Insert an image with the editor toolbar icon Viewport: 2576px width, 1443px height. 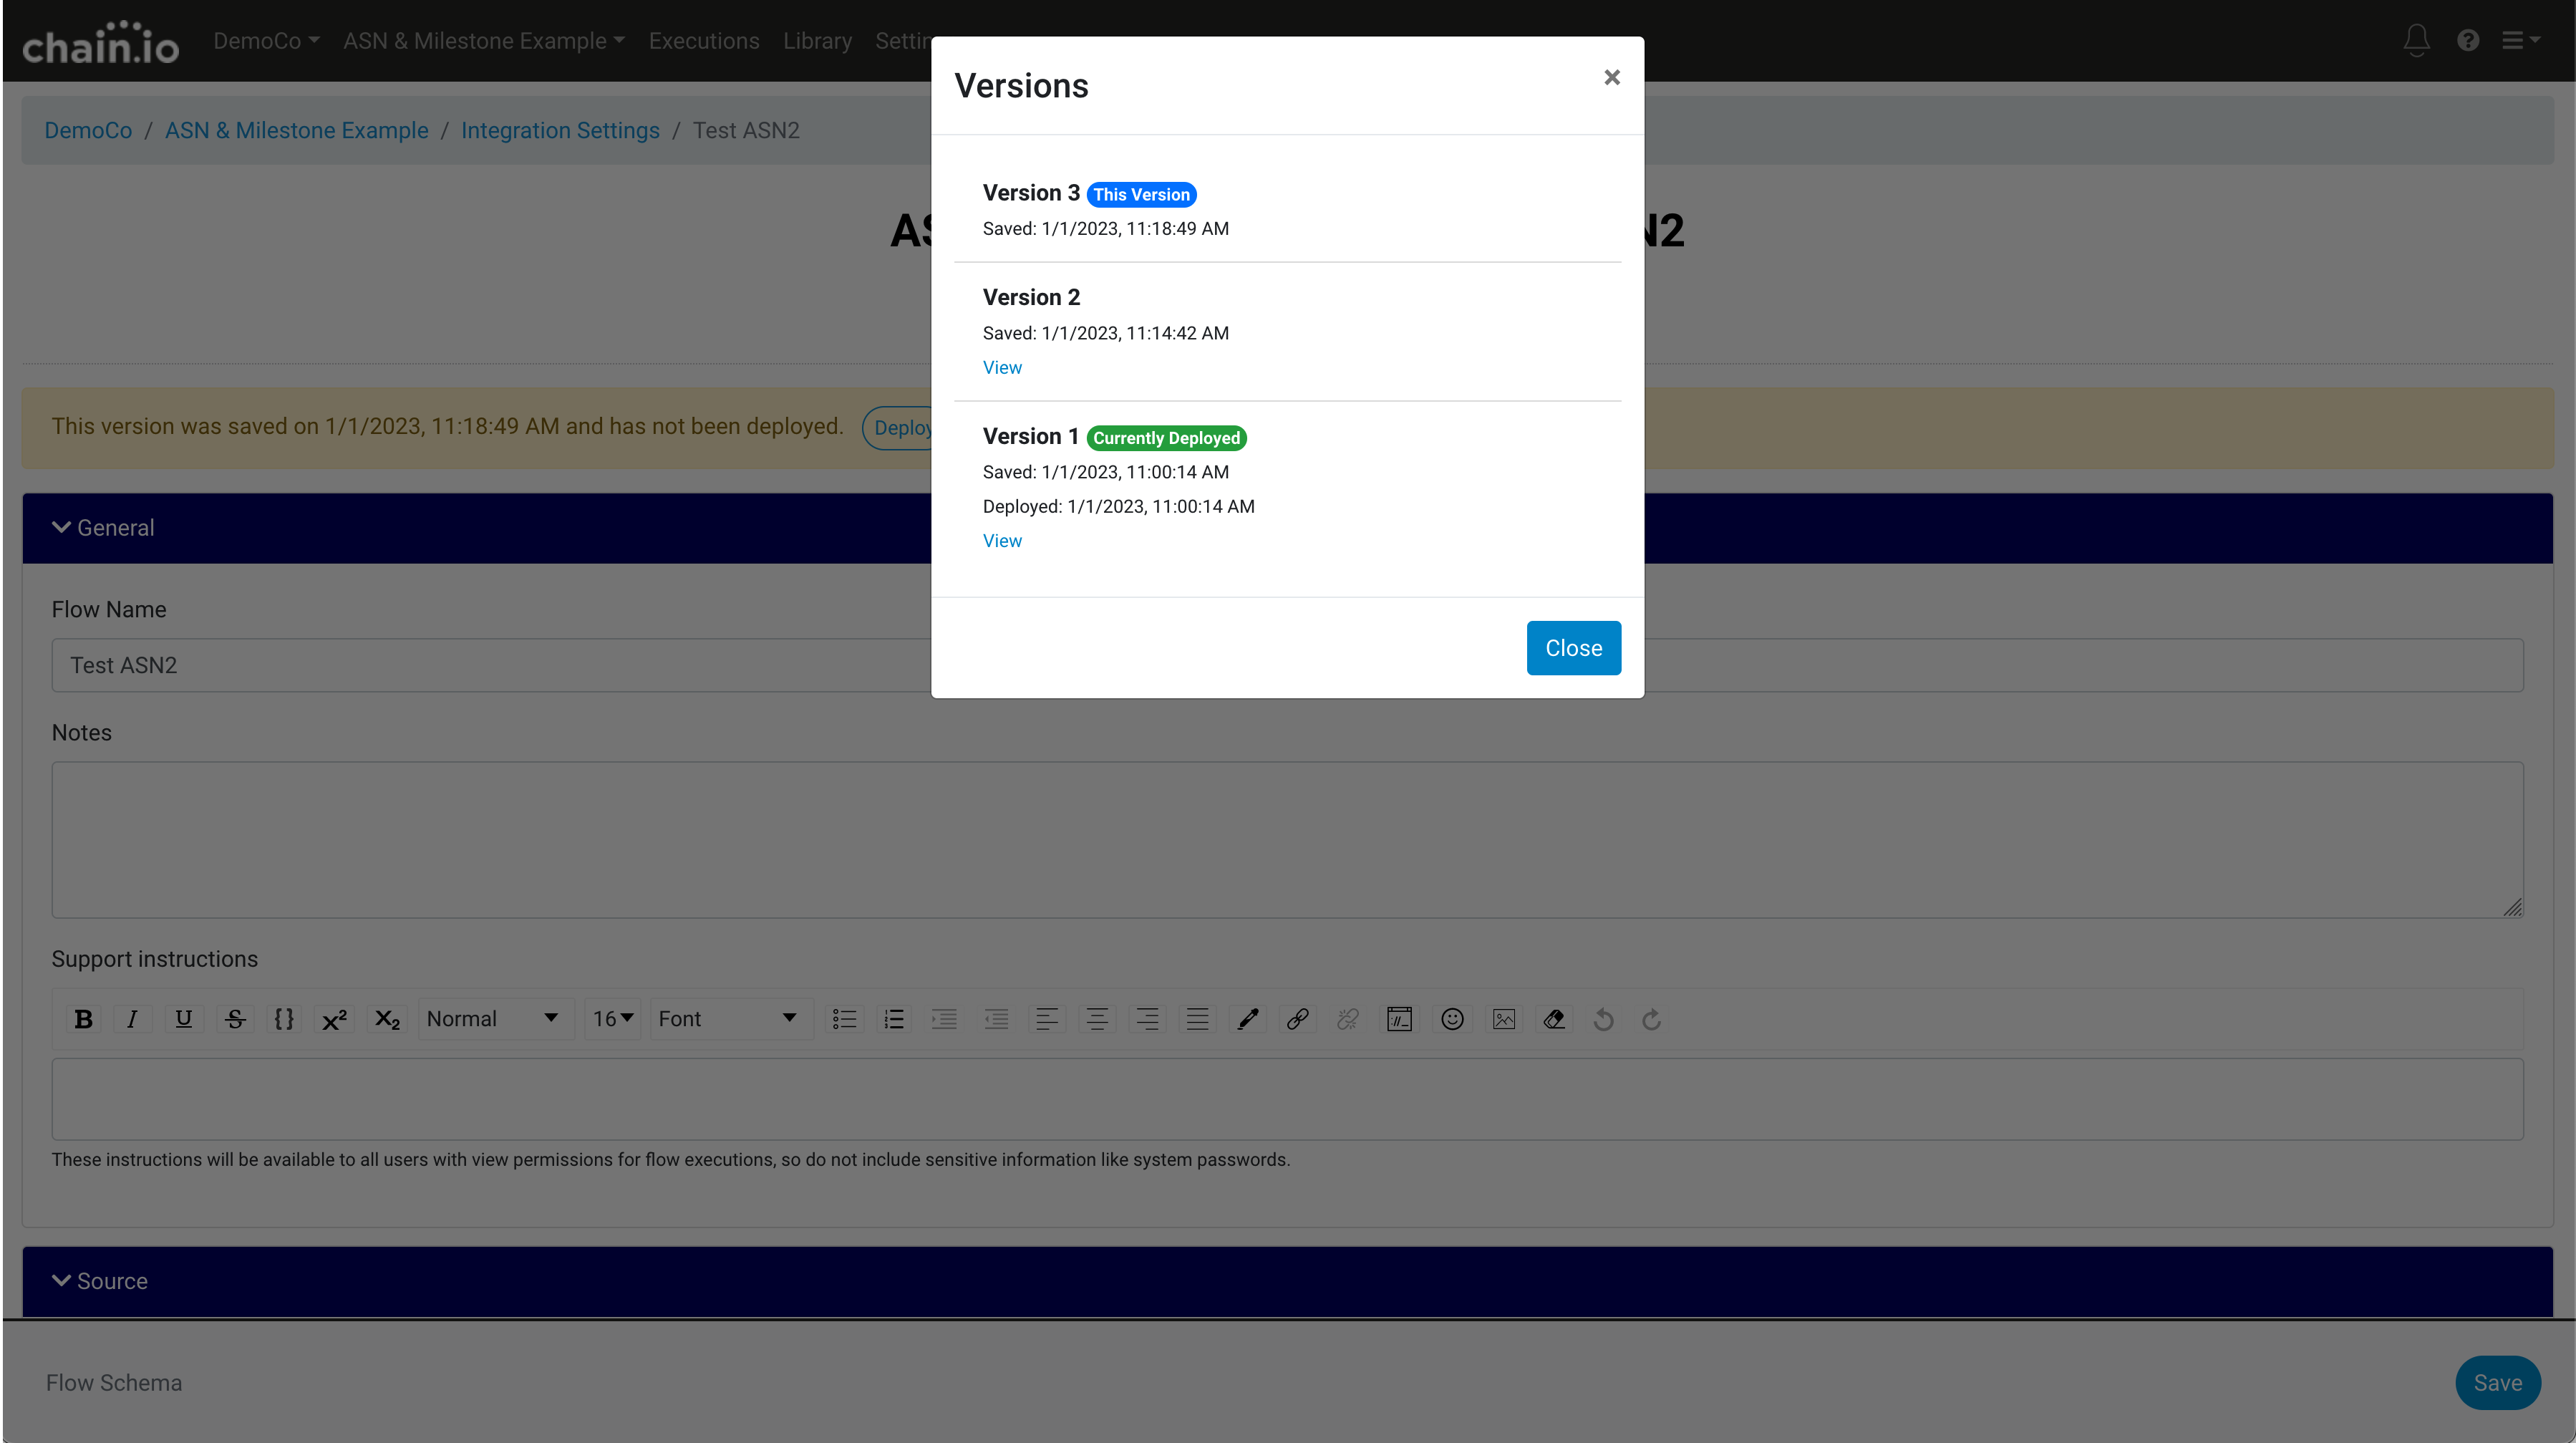[1503, 1019]
